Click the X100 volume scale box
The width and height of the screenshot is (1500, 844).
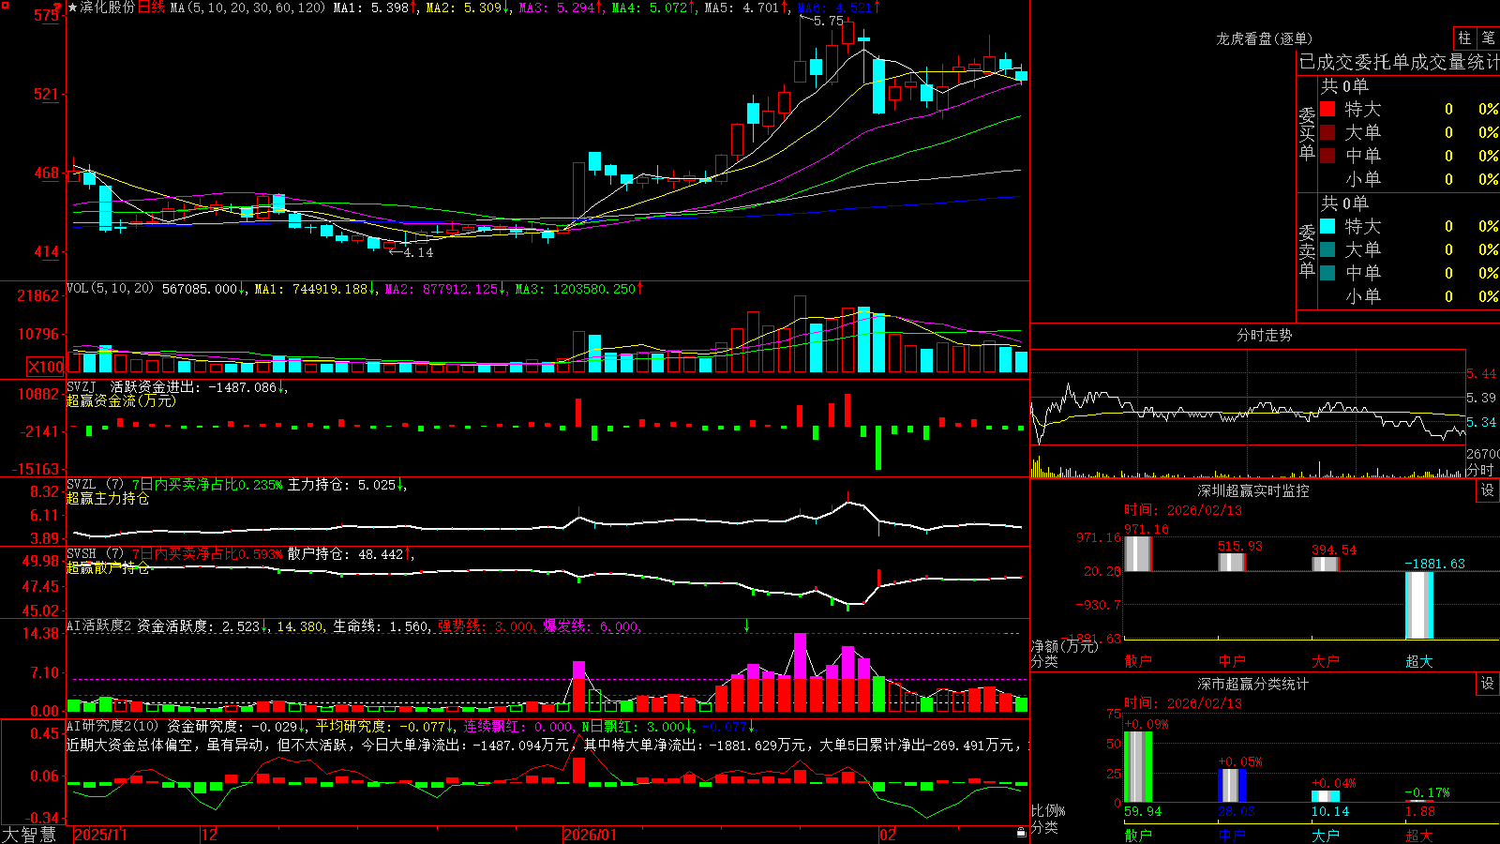46,367
